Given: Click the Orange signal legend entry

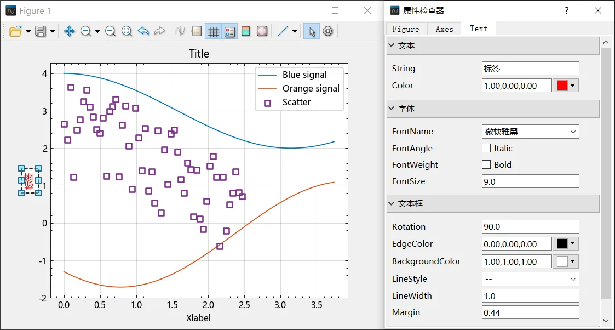Looking at the screenshot, I should (311, 88).
